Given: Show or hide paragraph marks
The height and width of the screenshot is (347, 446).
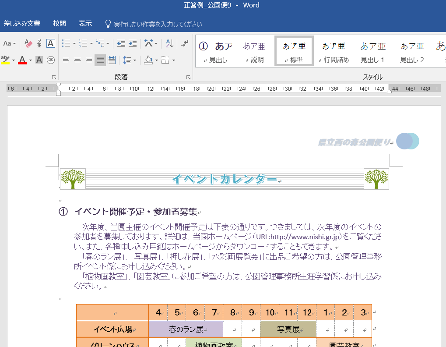Looking at the screenshot, I should [185, 43].
